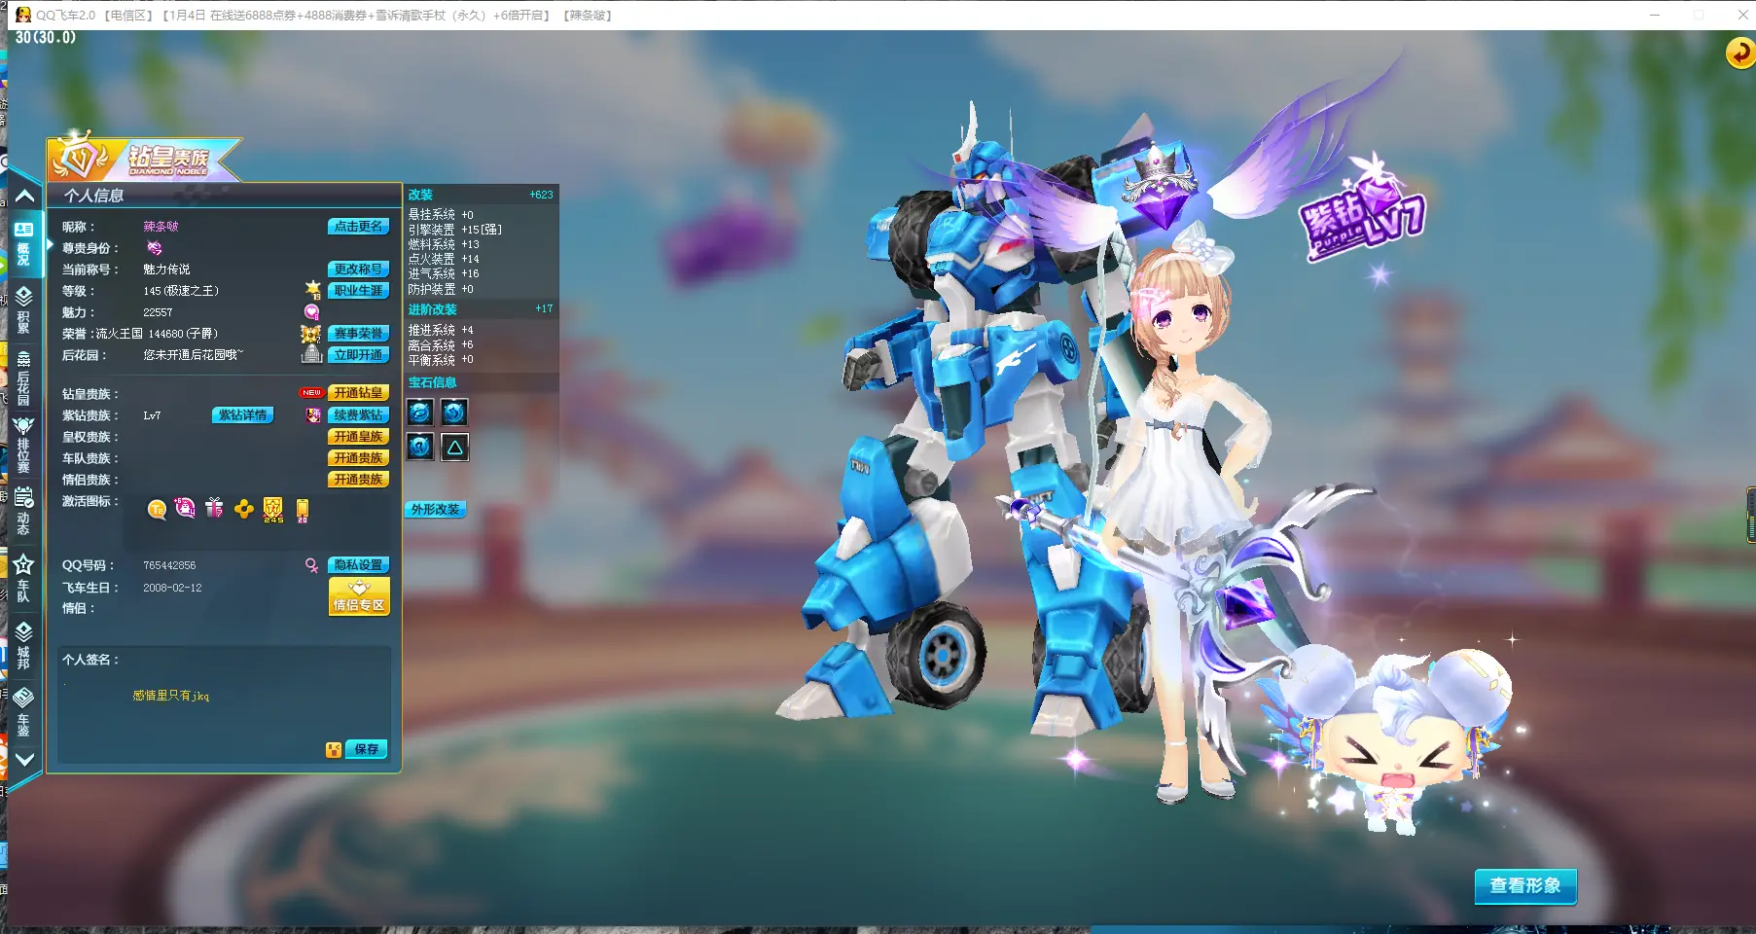1756x934 pixels.
Task: Click 开通贵族 in the 车队贵族 row
Action: click(x=358, y=458)
